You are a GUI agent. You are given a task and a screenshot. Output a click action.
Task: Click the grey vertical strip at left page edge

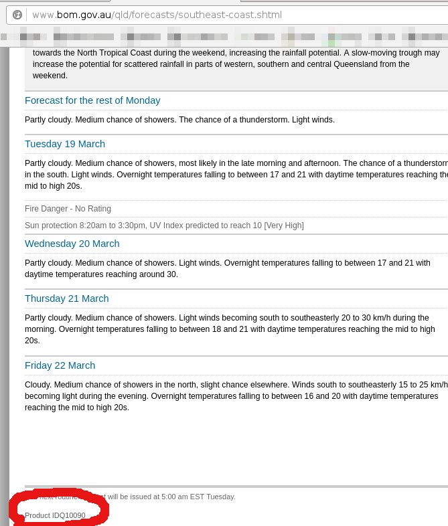pyautogui.click(x=5, y=286)
